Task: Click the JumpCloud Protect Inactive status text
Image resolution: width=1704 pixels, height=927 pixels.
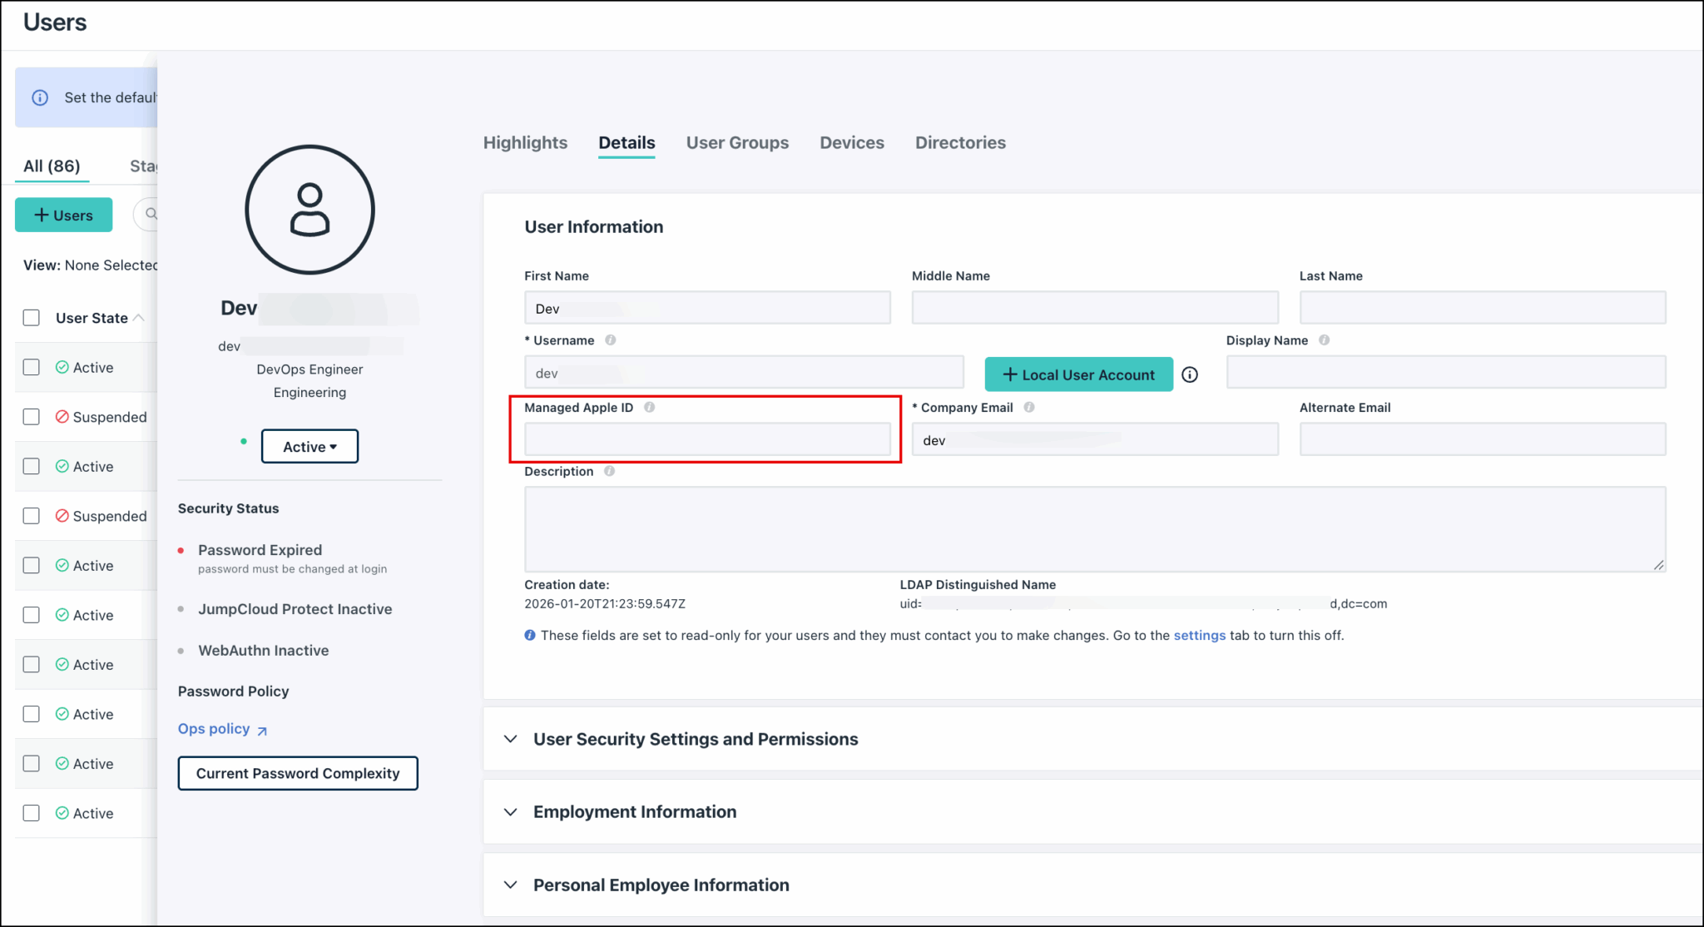Action: point(295,609)
